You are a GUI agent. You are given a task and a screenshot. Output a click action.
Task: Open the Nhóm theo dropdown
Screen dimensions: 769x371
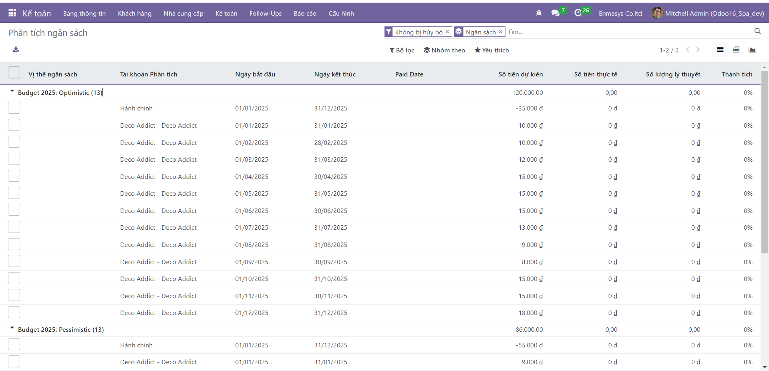[x=444, y=50]
